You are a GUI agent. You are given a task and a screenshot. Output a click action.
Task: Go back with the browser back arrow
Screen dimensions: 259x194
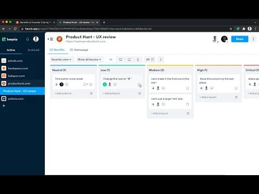click(x=4, y=29)
